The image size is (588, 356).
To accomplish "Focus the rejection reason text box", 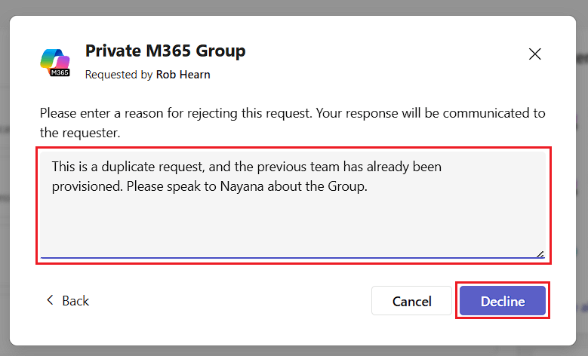I will [x=293, y=205].
